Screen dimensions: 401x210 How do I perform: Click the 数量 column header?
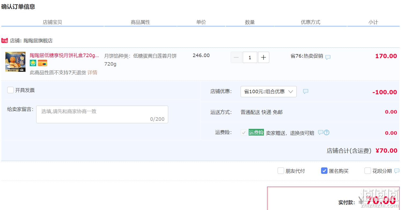[250, 22]
